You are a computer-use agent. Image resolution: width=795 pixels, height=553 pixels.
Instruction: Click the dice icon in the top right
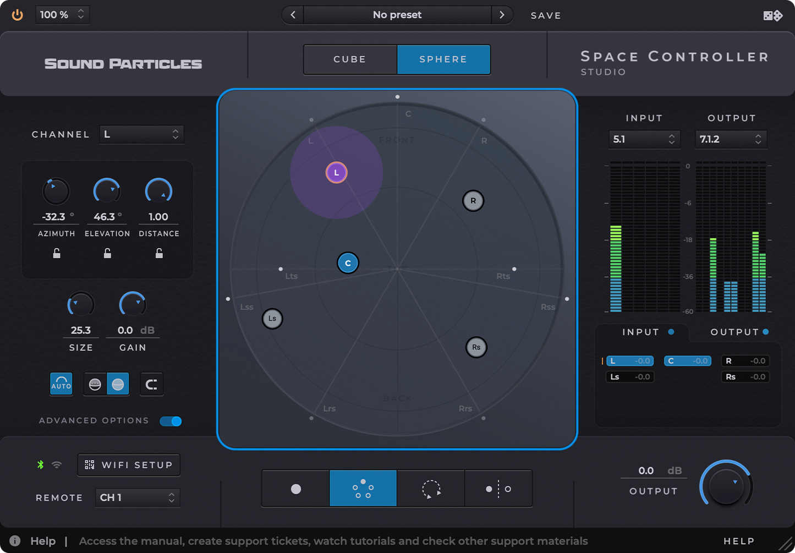(774, 15)
